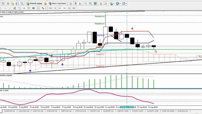Viewport: 202px width, 114px height.
Task: Click the Pivot level label
Action: point(100,35)
